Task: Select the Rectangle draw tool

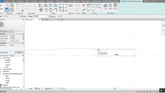Action: tap(91, 5)
